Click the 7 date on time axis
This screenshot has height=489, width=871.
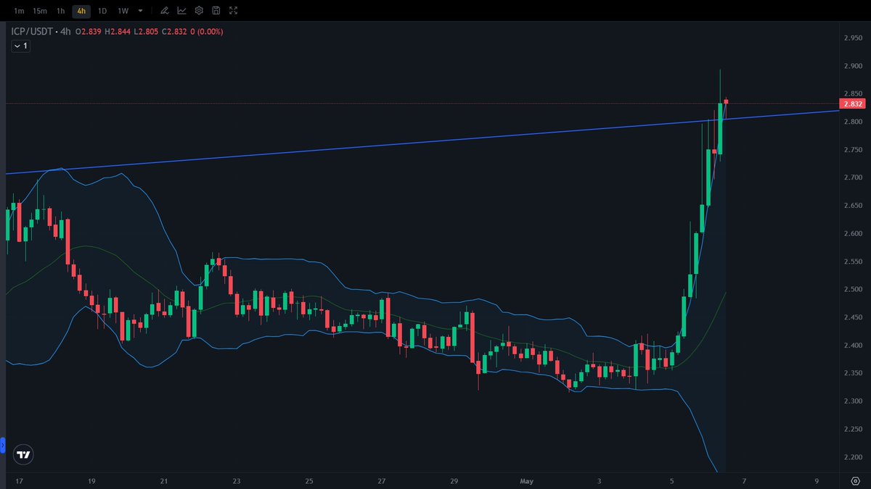(x=745, y=480)
